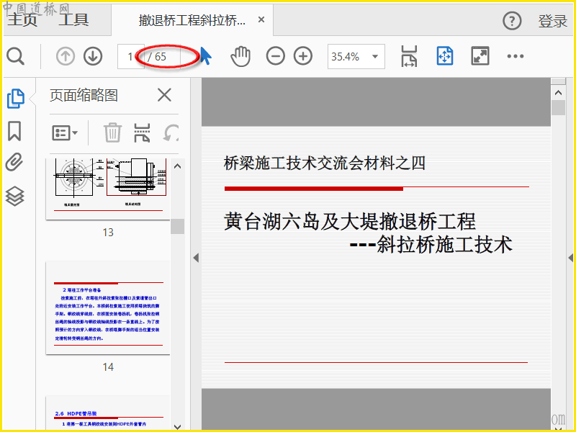Activate fit width scrolling mode icon
Image resolution: width=576 pixels, height=432 pixels.
tap(409, 56)
